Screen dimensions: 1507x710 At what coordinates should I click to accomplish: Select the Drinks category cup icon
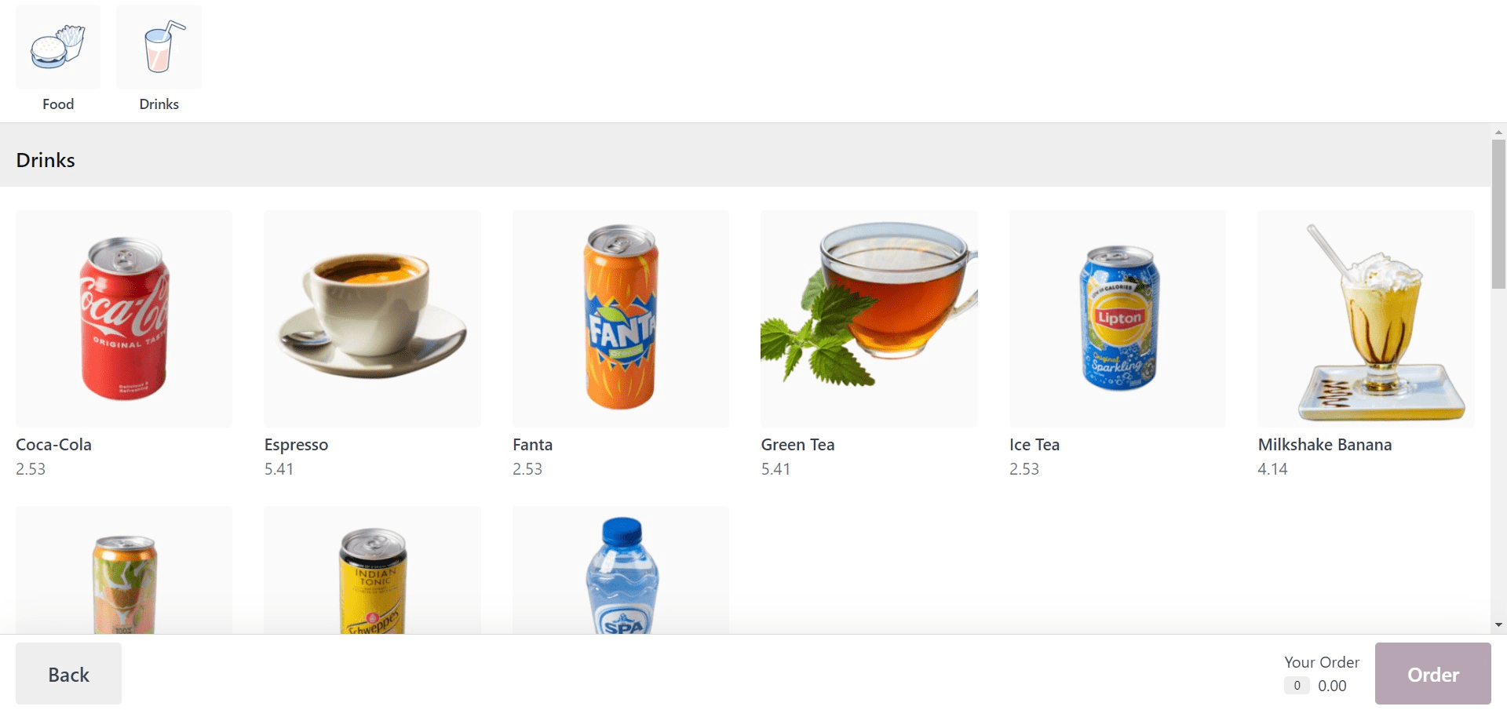[159, 47]
